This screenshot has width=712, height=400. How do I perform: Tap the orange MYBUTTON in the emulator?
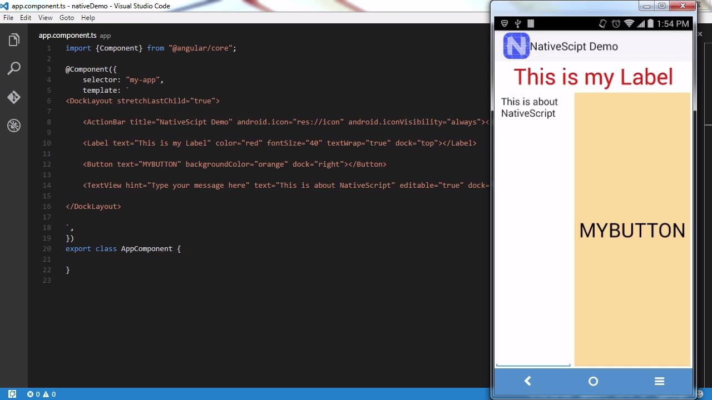click(x=632, y=230)
